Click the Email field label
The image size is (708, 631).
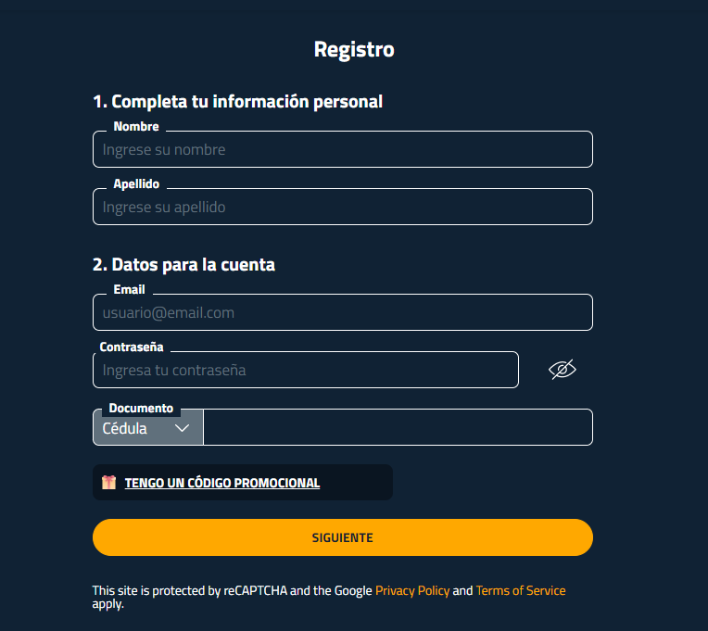[129, 289]
